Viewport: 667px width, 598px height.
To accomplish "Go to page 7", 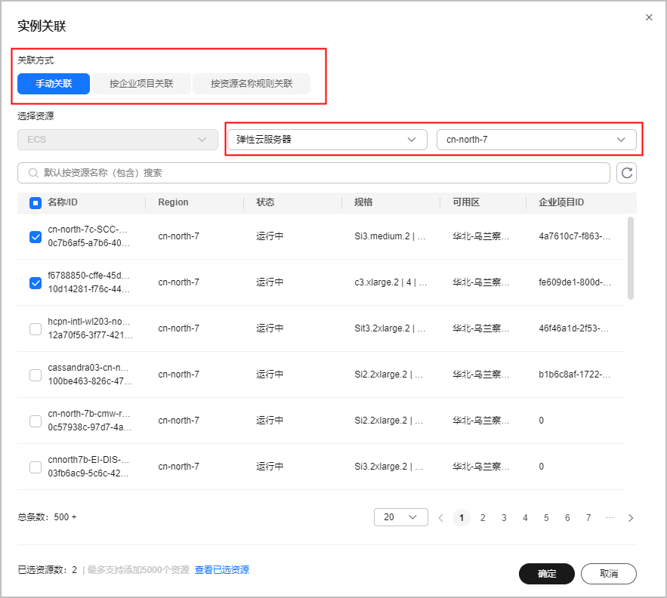I will (x=588, y=518).
